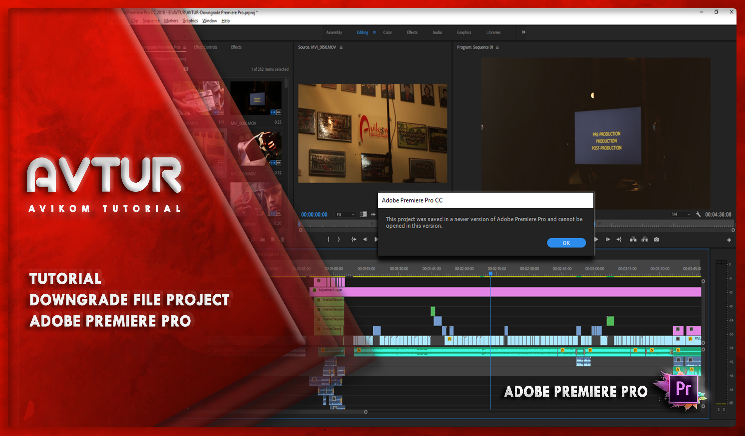Switch to the Effects workspace in the top bar

point(412,32)
